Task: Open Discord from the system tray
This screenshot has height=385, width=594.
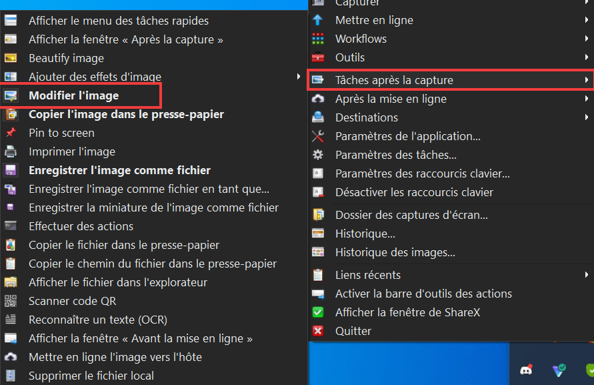Action: (526, 370)
